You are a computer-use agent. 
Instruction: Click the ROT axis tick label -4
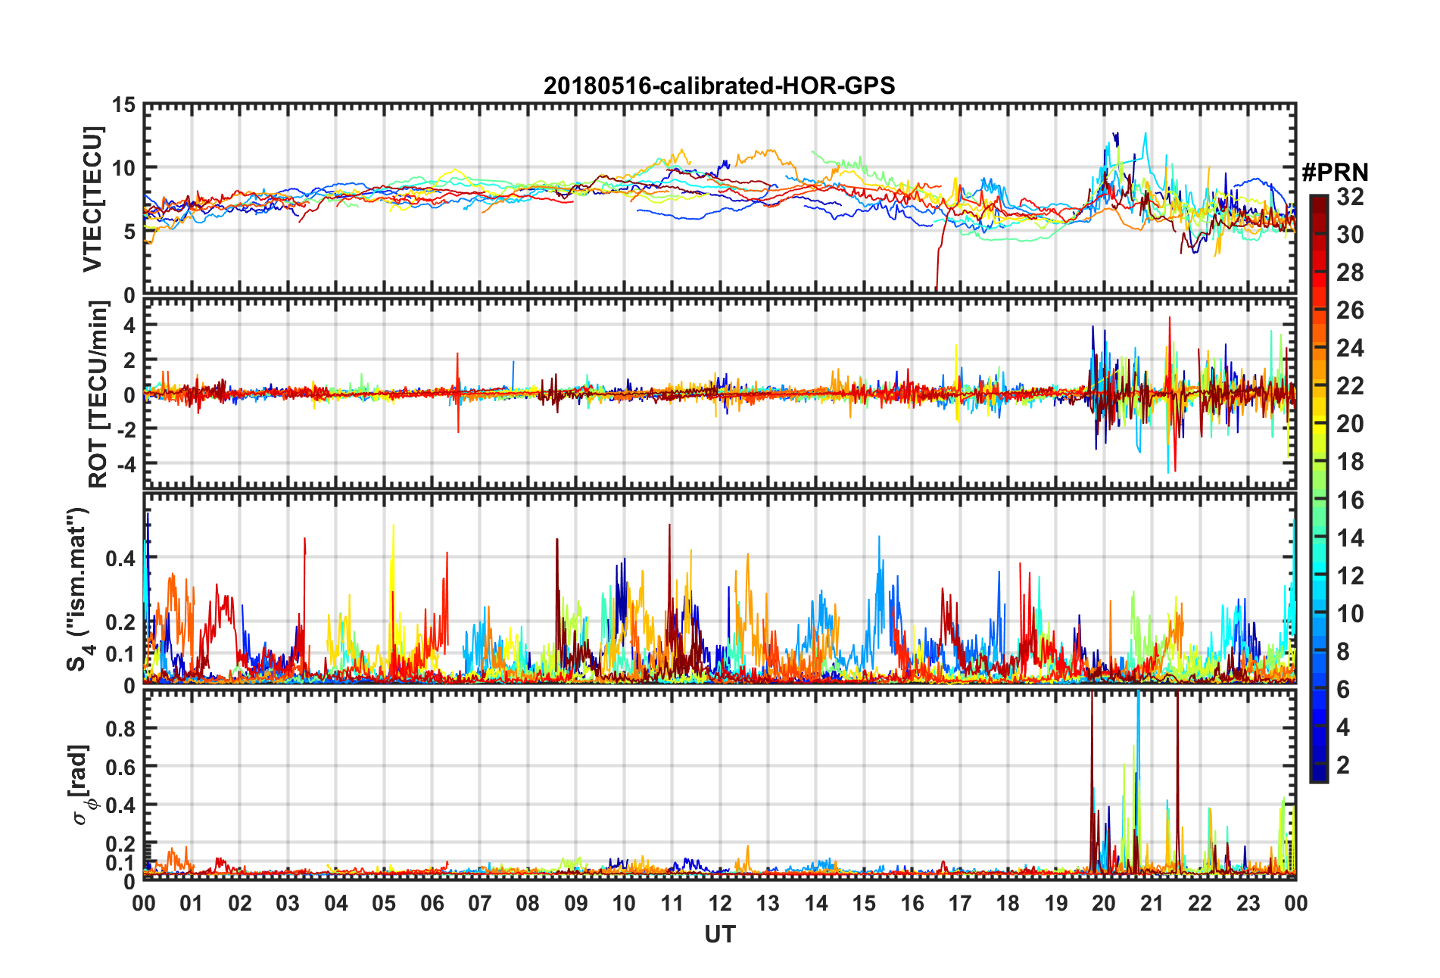click(x=126, y=463)
